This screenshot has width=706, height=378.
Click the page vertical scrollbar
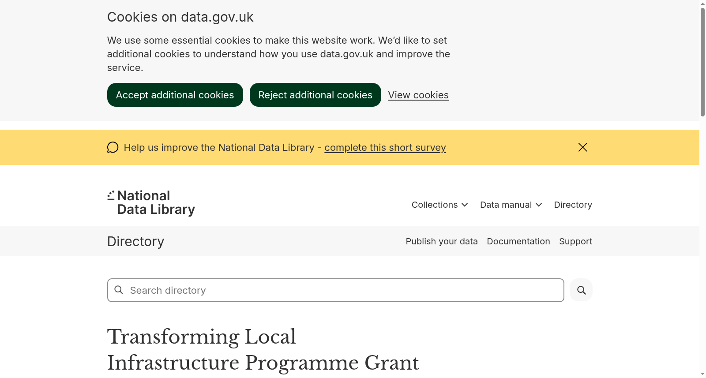click(702, 62)
